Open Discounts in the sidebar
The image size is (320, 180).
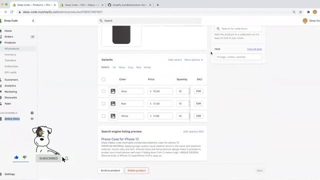tap(10, 97)
